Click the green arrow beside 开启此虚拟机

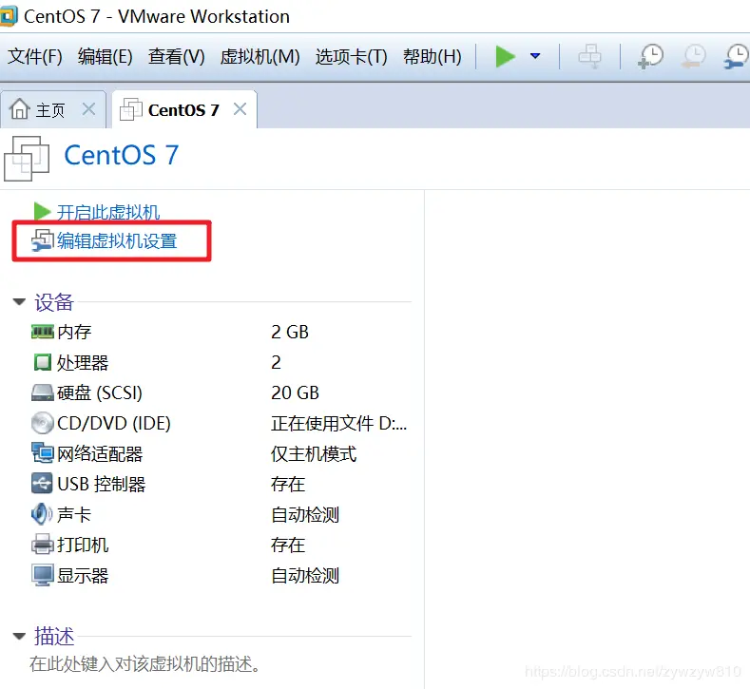click(x=42, y=211)
